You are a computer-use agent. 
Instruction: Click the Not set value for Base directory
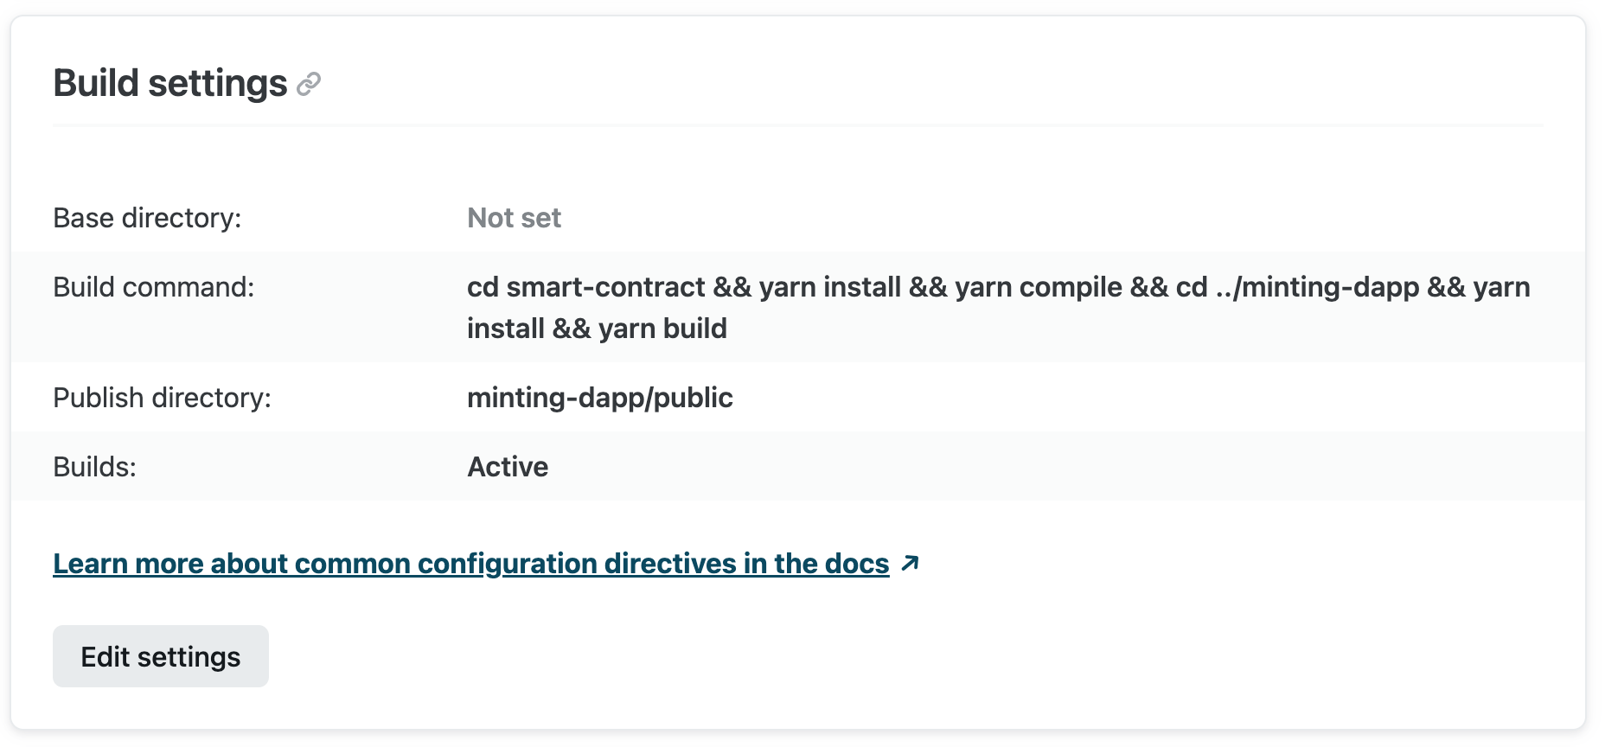point(513,218)
